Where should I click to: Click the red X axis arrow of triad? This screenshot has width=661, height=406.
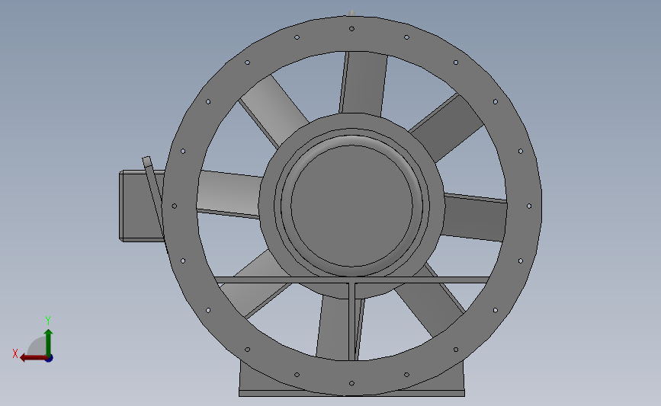[x=33, y=358]
